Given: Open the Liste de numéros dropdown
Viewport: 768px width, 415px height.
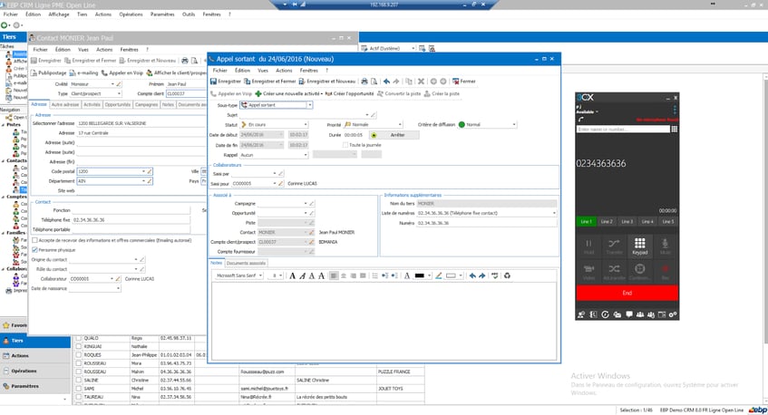Looking at the screenshot, I should [554, 213].
